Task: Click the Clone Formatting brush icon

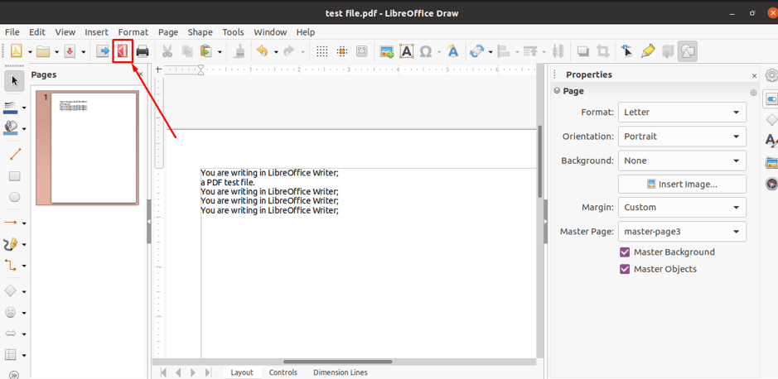Action: (240, 51)
